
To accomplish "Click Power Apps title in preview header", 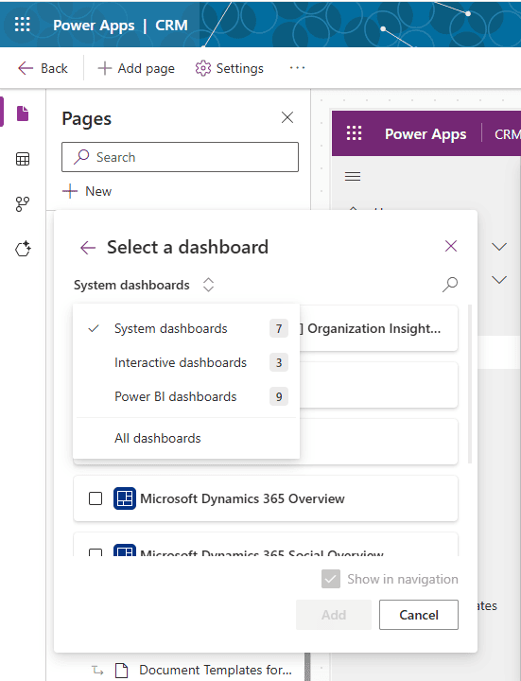I will click(x=425, y=133).
